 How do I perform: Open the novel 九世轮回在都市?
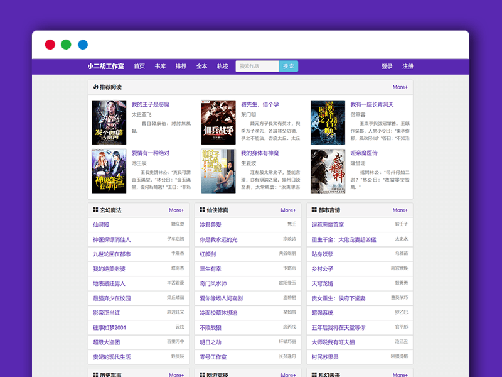point(112,254)
